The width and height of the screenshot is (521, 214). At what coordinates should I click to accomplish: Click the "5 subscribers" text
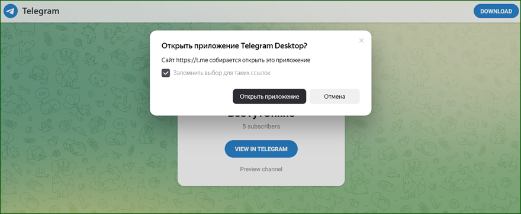[x=261, y=127]
